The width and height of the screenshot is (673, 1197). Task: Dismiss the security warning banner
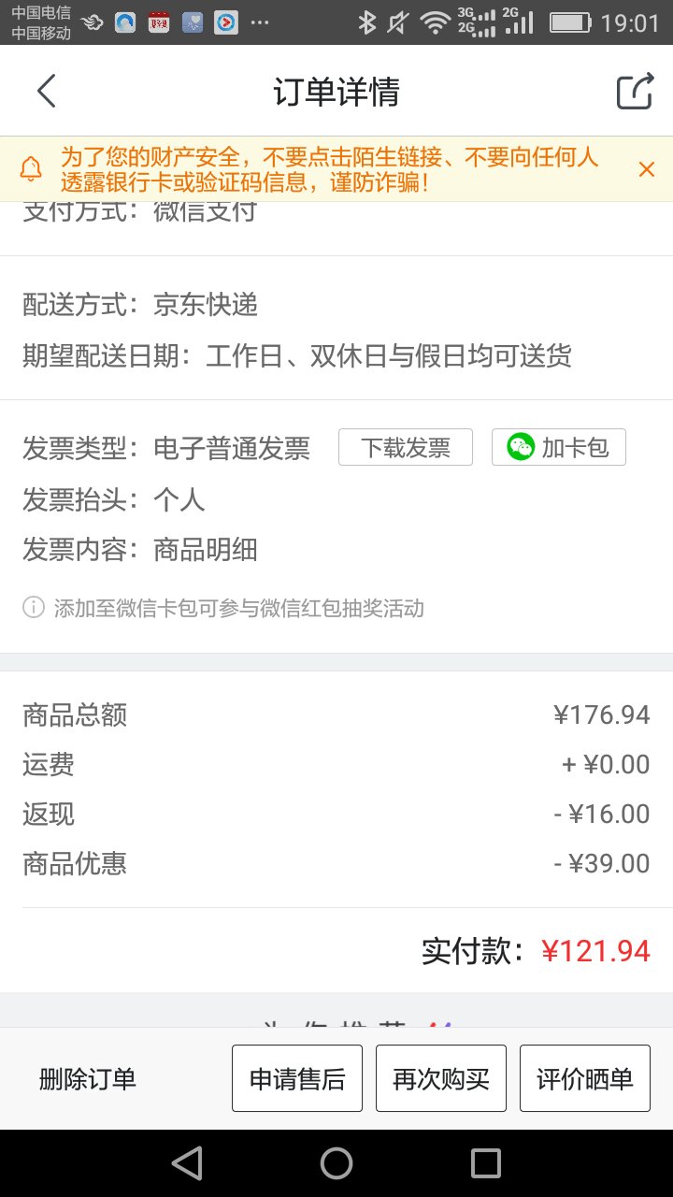pyautogui.click(x=646, y=169)
